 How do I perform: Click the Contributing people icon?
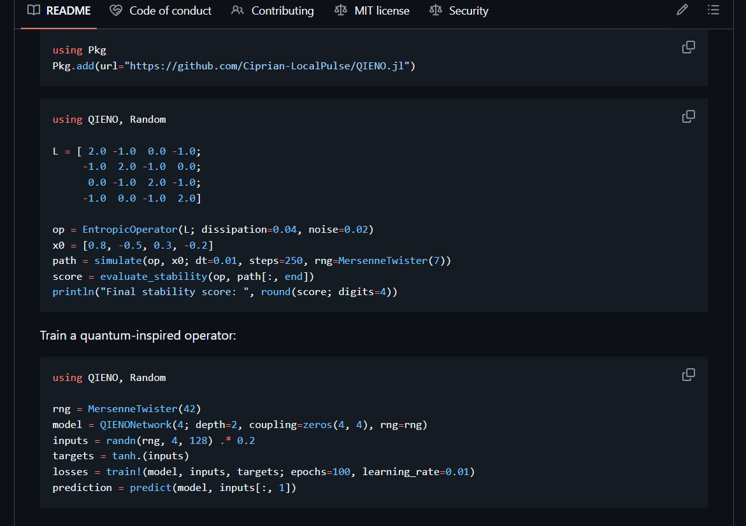pyautogui.click(x=238, y=10)
